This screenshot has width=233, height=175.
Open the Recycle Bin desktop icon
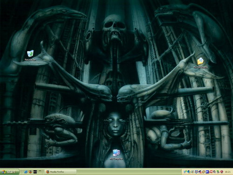pyautogui.click(x=30, y=54)
